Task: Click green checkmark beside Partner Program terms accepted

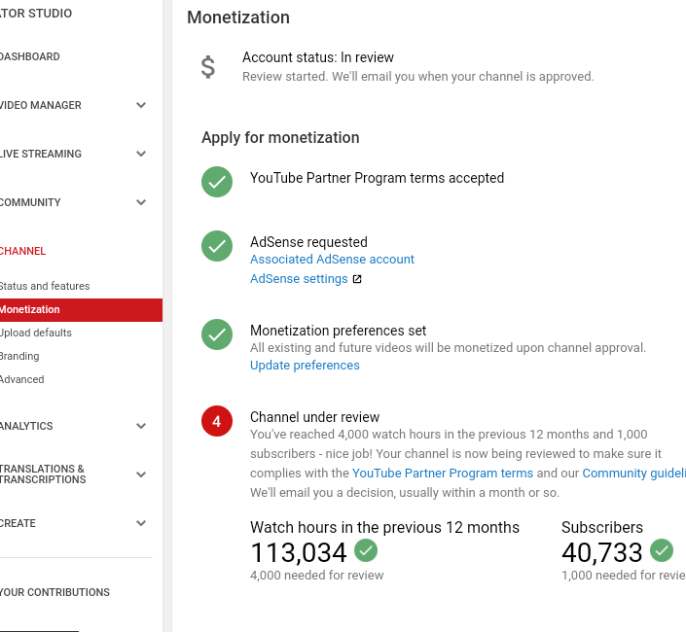Action: (217, 182)
